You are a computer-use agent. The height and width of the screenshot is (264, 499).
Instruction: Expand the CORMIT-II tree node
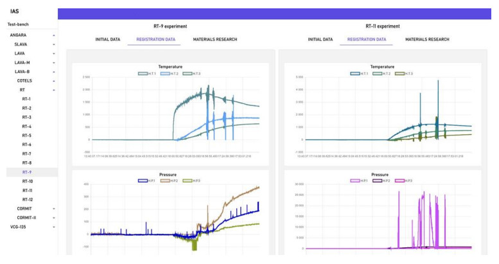tap(53, 218)
